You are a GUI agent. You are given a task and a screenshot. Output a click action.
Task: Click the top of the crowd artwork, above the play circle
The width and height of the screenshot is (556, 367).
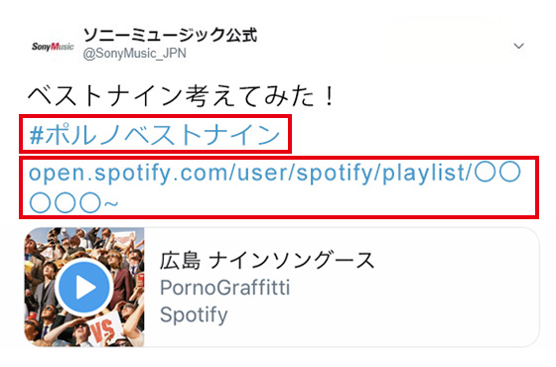84,243
